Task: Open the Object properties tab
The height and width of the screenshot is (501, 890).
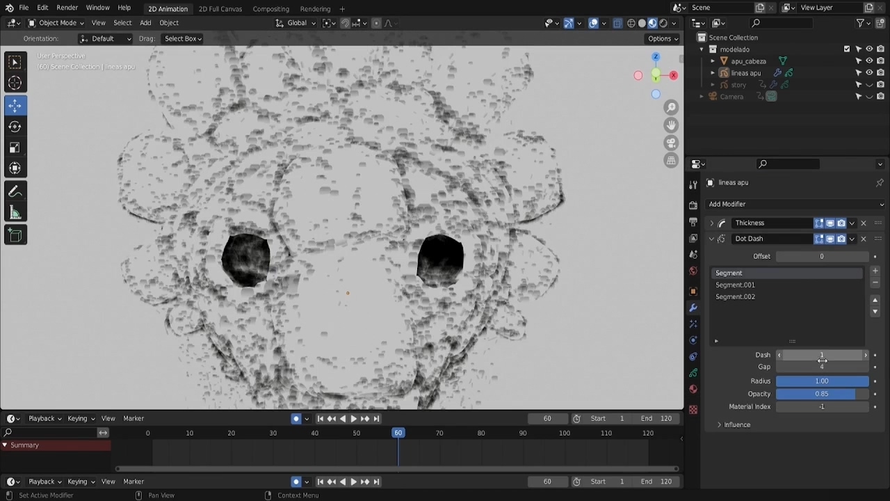Action: [x=693, y=292]
